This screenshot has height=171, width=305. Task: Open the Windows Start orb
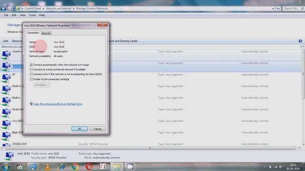pyautogui.click(x=6, y=167)
